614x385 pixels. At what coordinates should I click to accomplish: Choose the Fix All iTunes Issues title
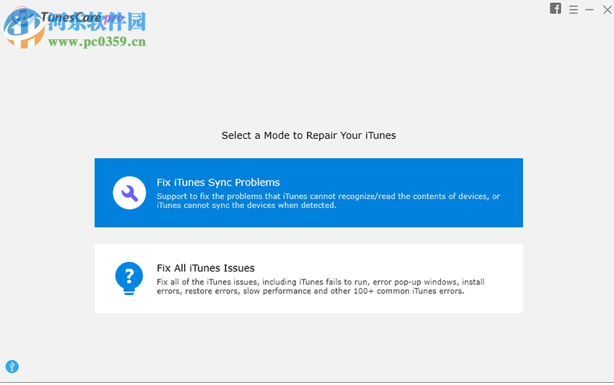click(x=206, y=268)
